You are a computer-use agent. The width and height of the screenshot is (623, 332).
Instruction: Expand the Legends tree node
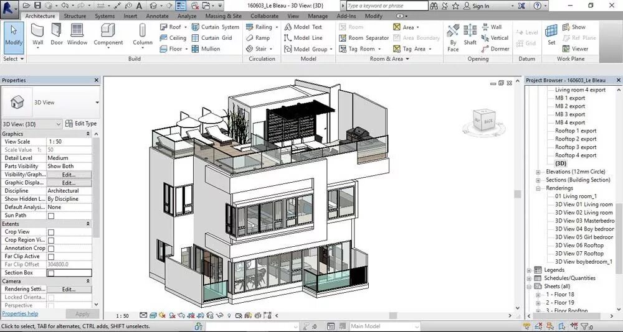529,270
